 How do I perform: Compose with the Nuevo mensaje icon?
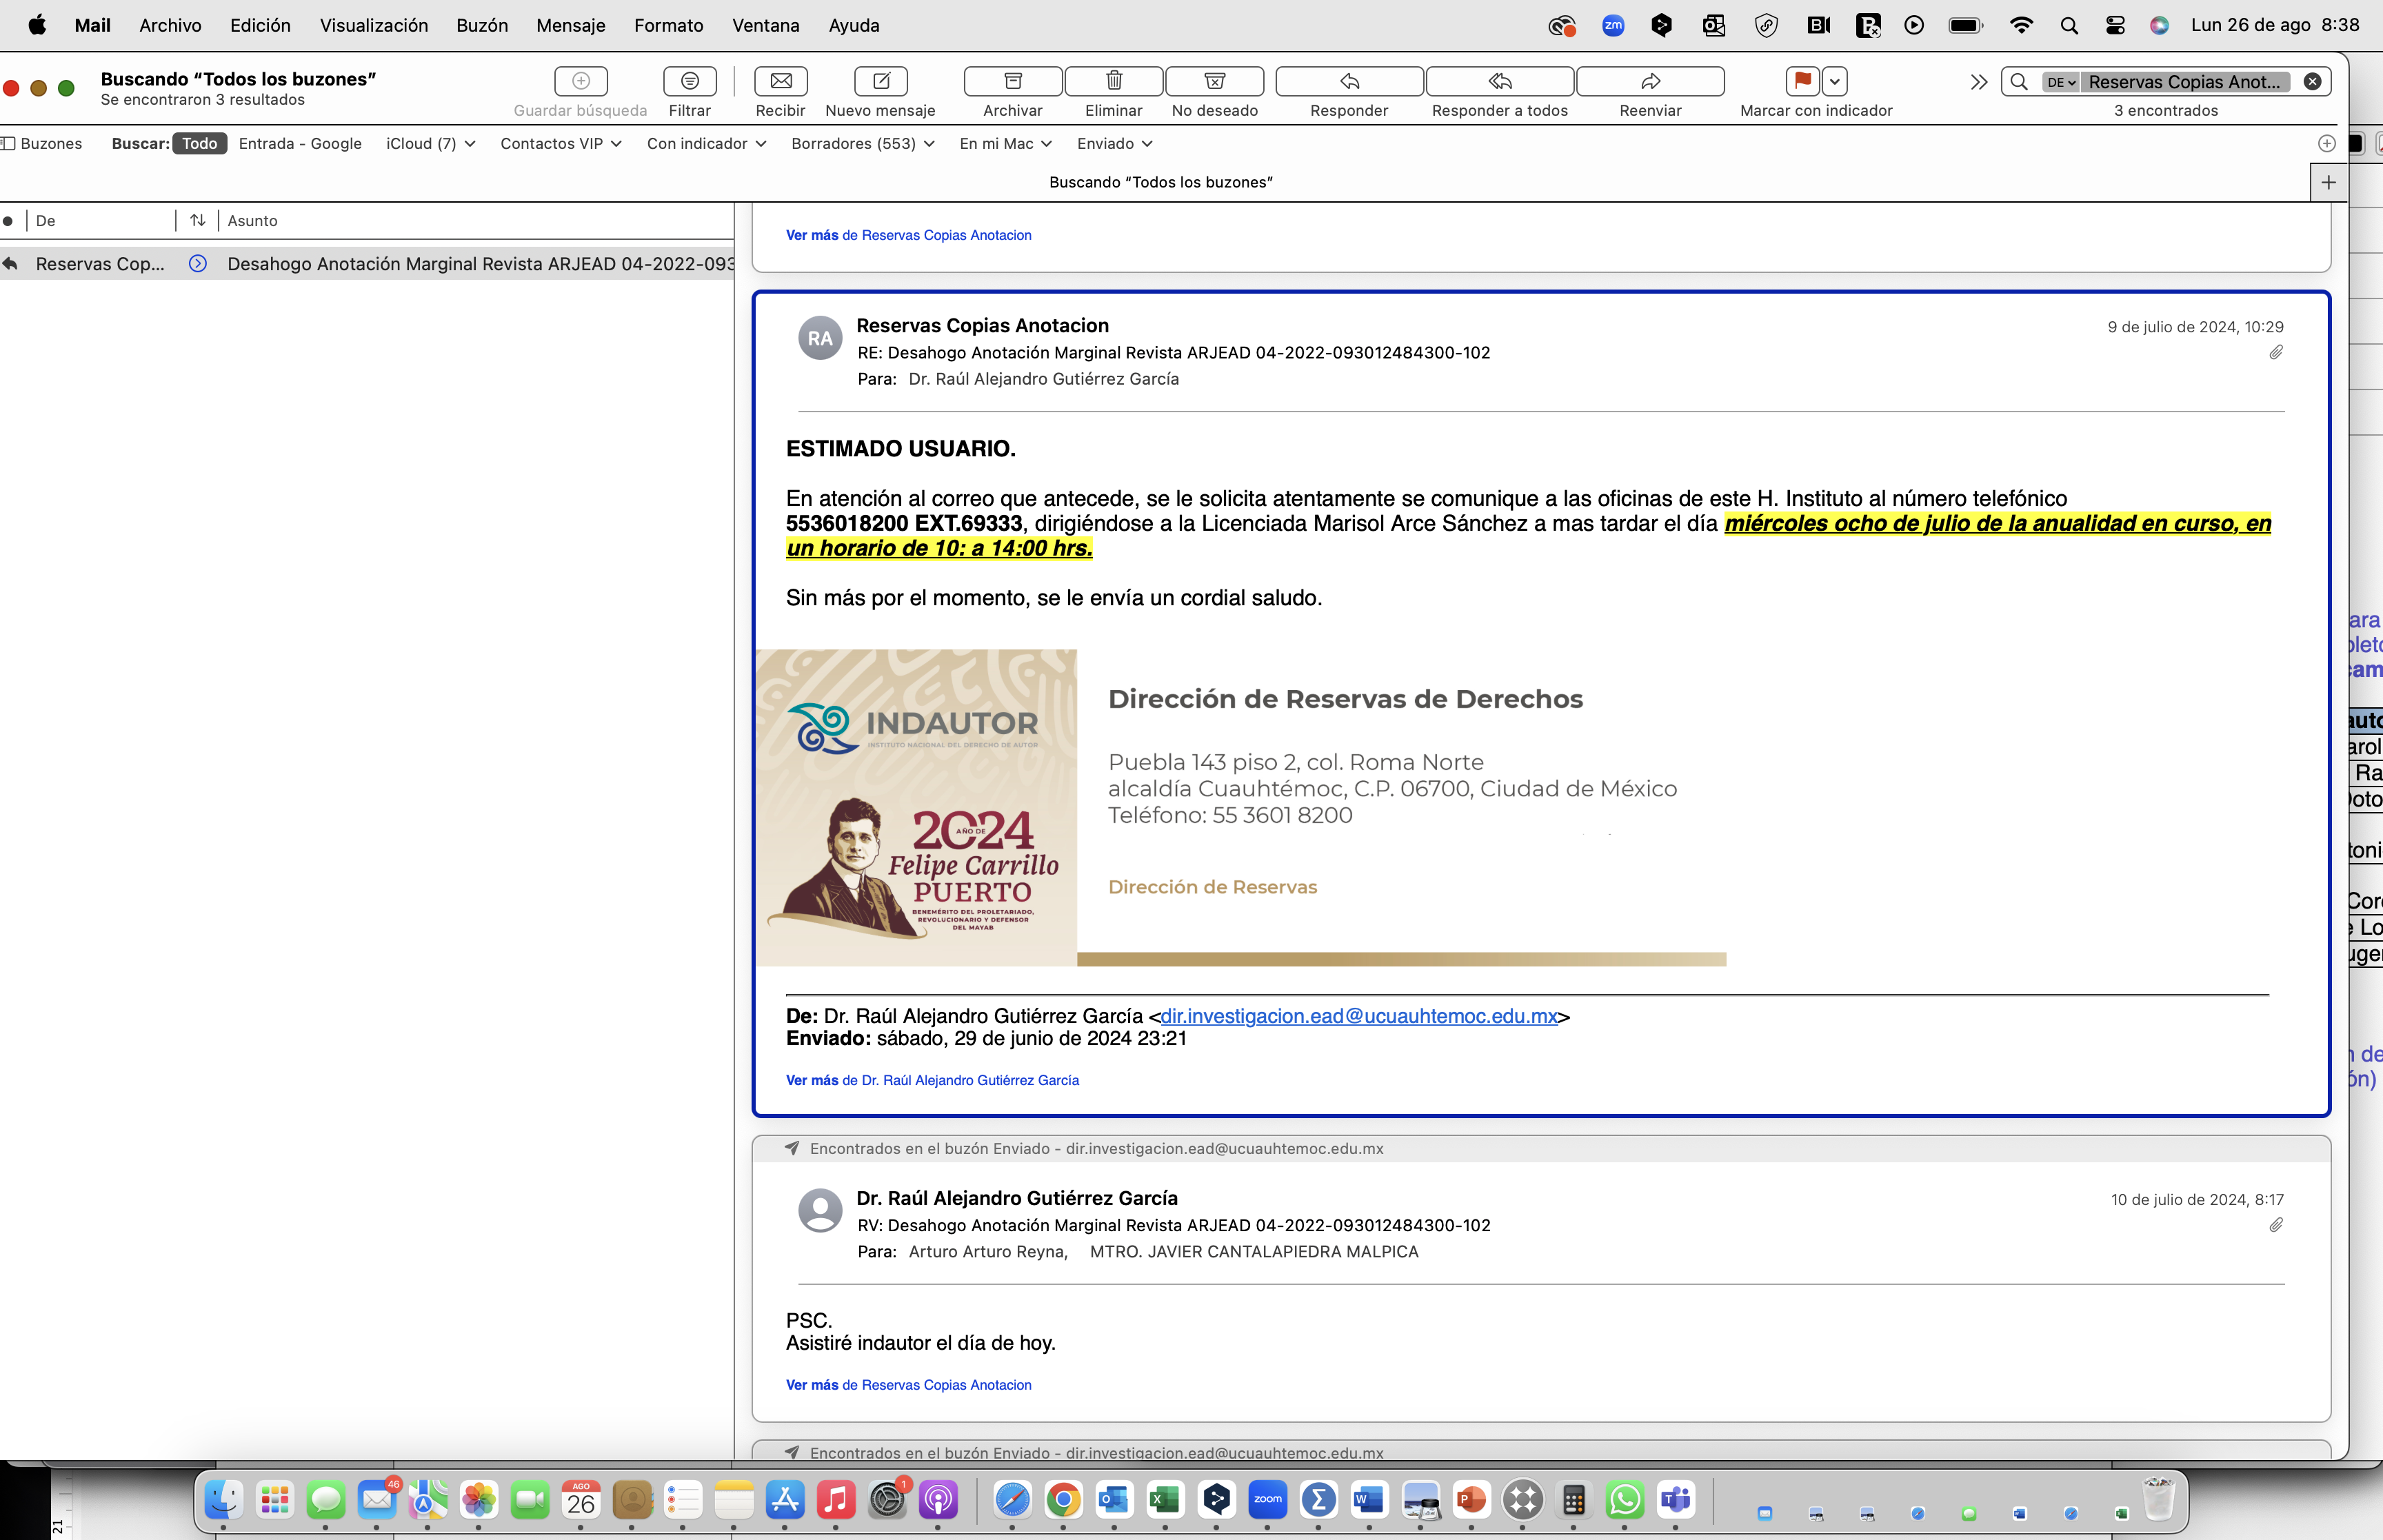coord(881,80)
